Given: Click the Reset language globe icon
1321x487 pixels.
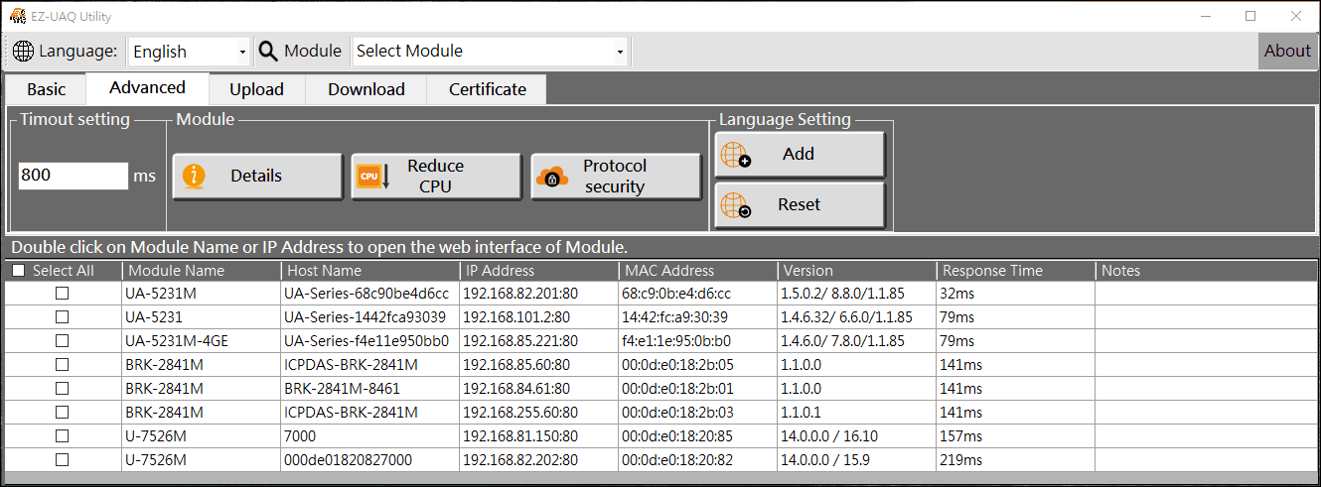Looking at the screenshot, I should coord(736,205).
